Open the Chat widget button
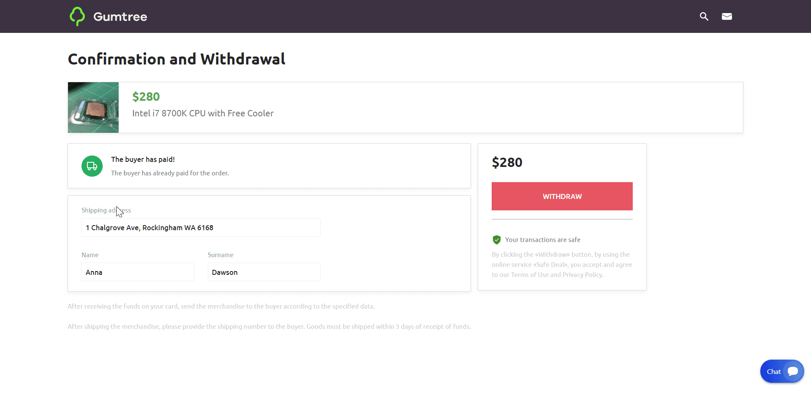Screen dimensions: 811x395 pyautogui.click(x=774, y=371)
